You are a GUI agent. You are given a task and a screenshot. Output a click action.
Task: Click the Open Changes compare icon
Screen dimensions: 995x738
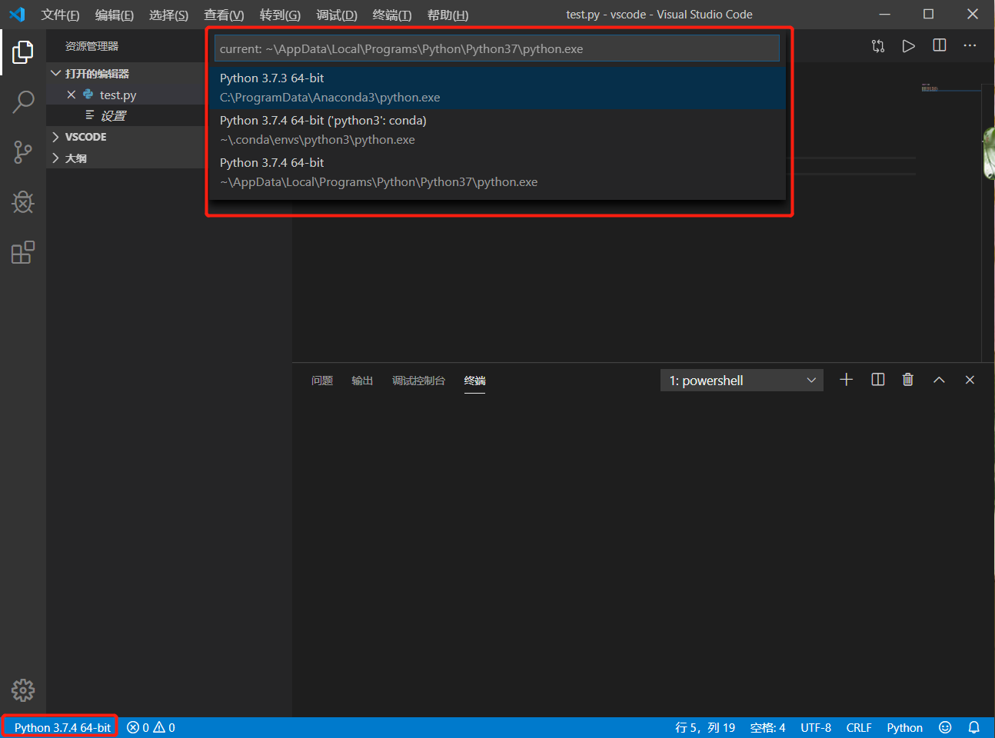click(878, 46)
